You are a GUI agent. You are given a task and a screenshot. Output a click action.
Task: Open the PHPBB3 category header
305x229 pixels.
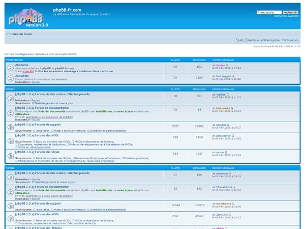[x=10, y=89]
